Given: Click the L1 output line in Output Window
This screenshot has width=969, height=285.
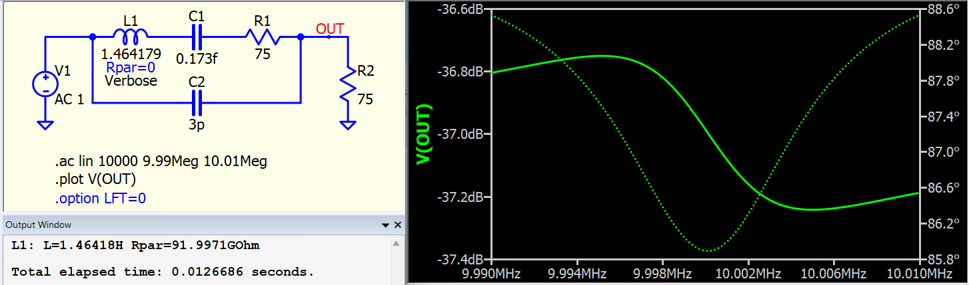Looking at the screenshot, I should pos(135,246).
